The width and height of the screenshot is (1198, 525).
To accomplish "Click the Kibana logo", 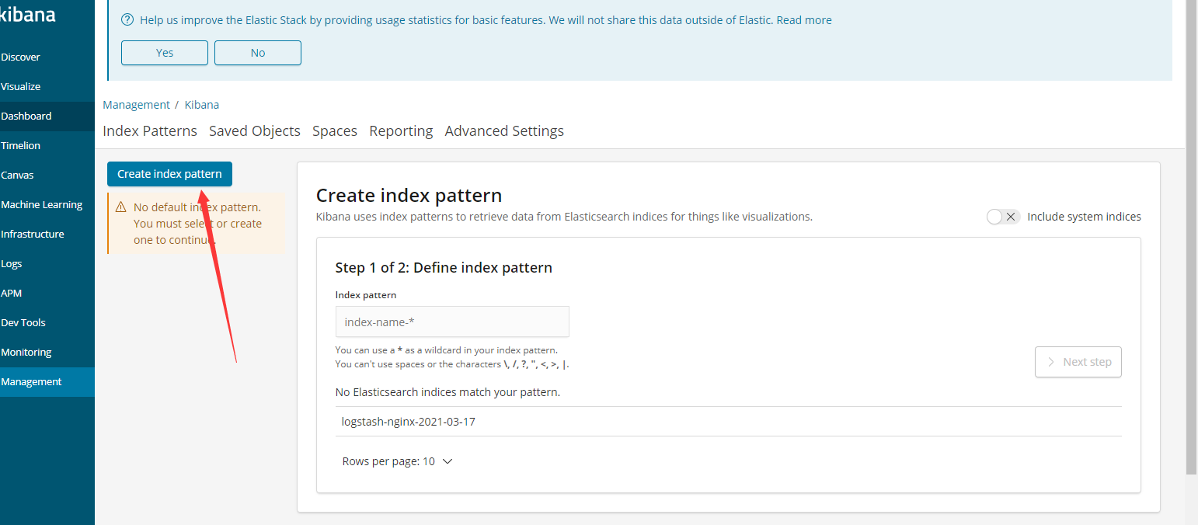I will pyautogui.click(x=27, y=14).
